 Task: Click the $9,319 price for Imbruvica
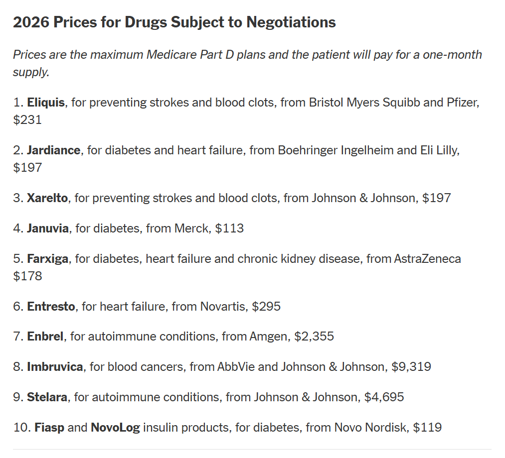pos(411,367)
